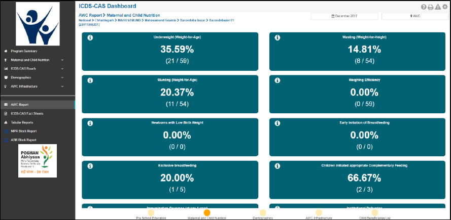Click the 66.67% complementary feeding value

pos(364,178)
